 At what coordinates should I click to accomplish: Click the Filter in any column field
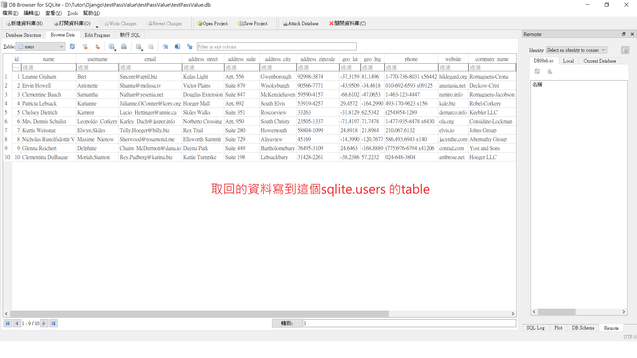276,46
